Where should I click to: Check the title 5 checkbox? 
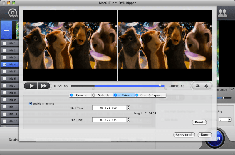[x=5, y=72]
